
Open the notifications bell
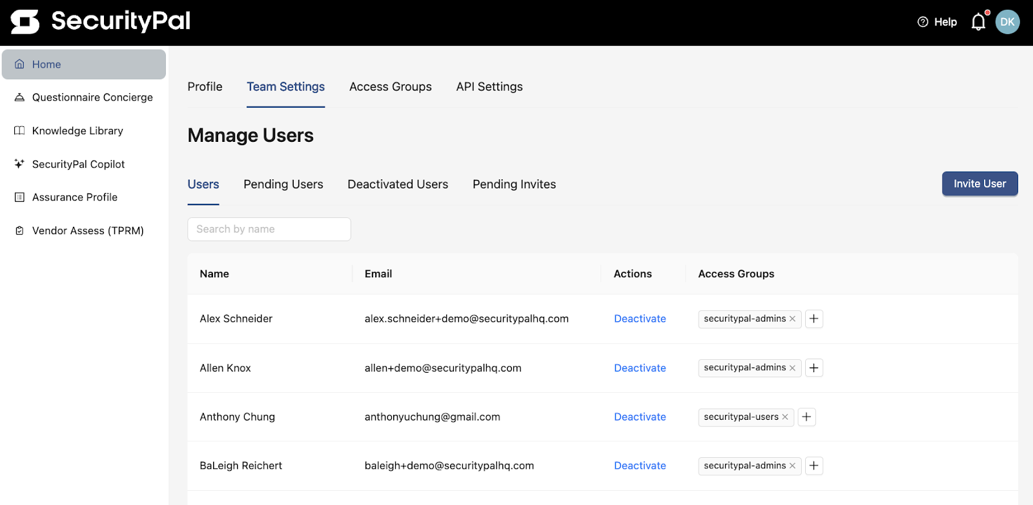click(979, 22)
